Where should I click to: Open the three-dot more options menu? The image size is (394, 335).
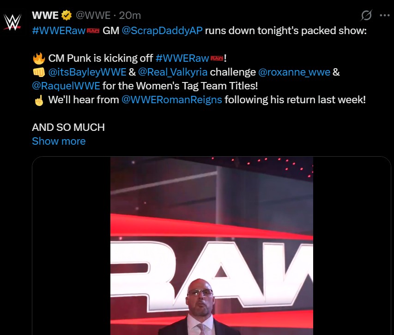click(384, 15)
